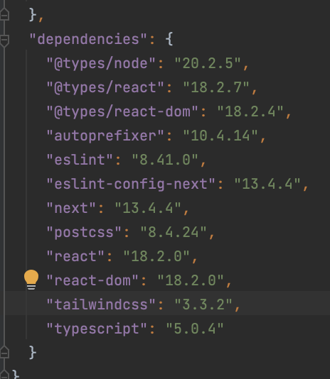
Task: Place cursor on "dependencies" key
Action: [x=88, y=39]
